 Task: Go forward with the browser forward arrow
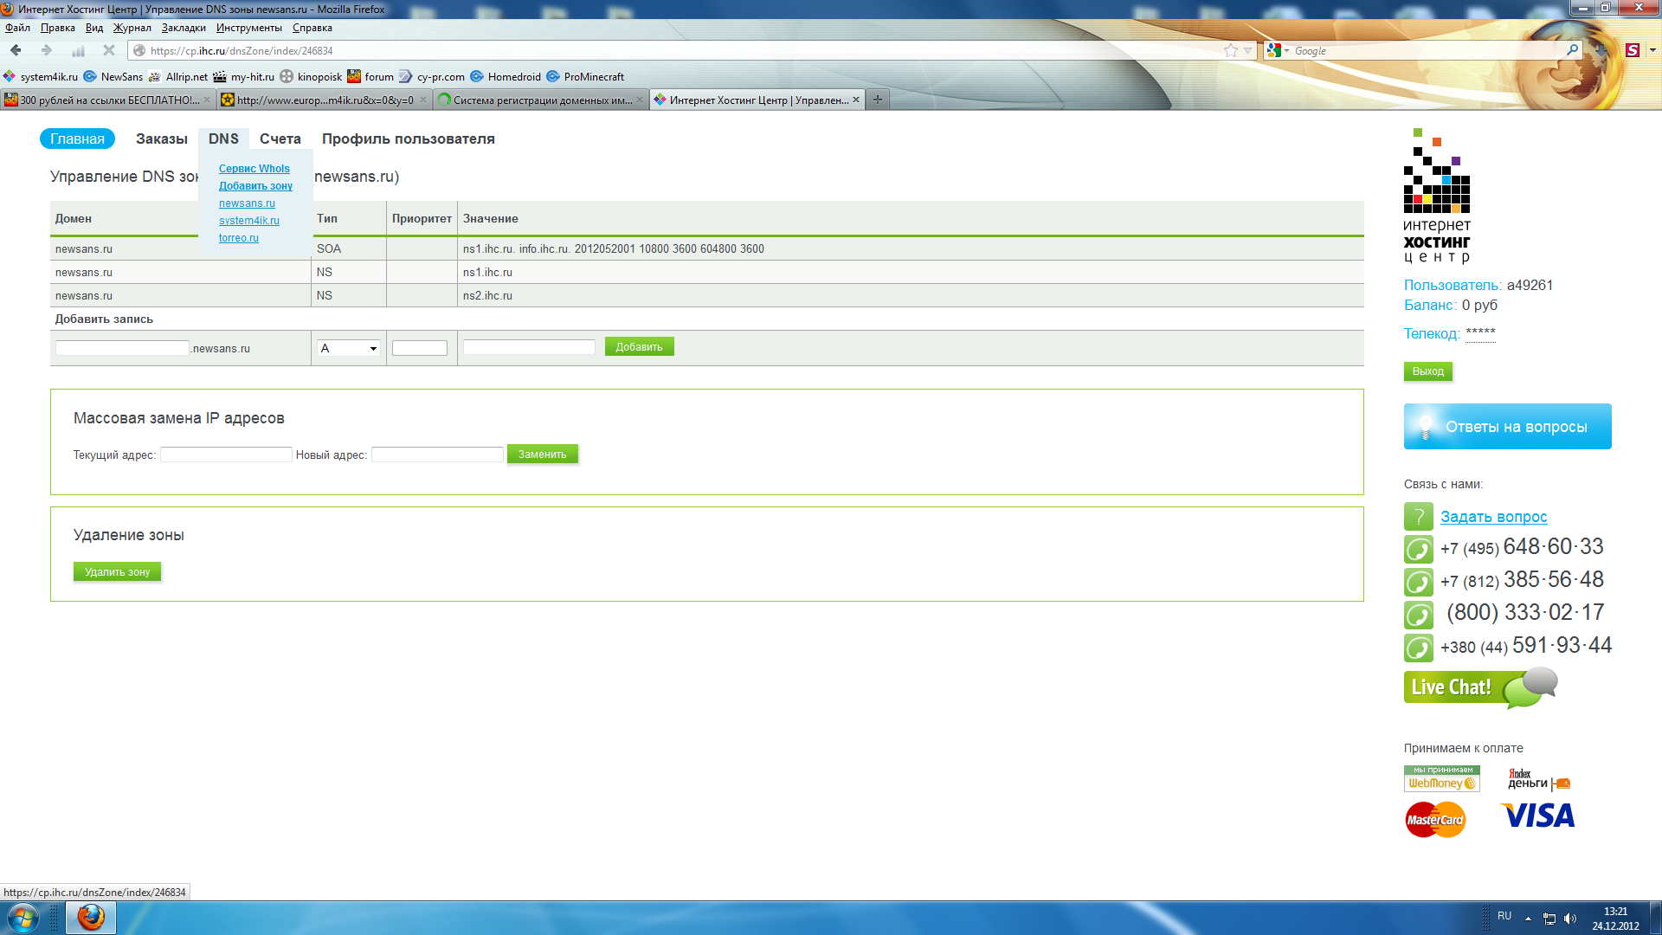point(46,50)
